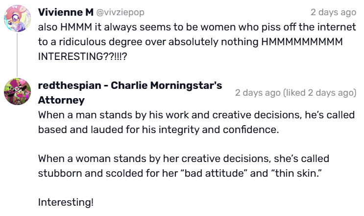
Task: Click the reply's 2 days ago timestamp
Action: 258,93
